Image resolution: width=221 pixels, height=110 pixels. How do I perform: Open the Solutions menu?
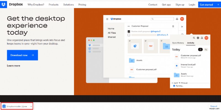69,5
